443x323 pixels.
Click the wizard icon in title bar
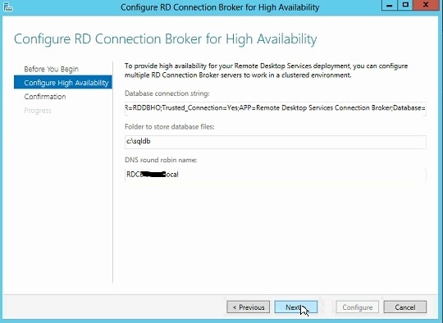tap(8, 7)
